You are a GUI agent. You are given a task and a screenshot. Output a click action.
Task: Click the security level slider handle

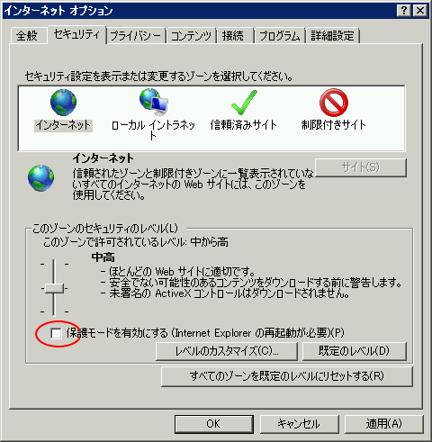point(54,288)
